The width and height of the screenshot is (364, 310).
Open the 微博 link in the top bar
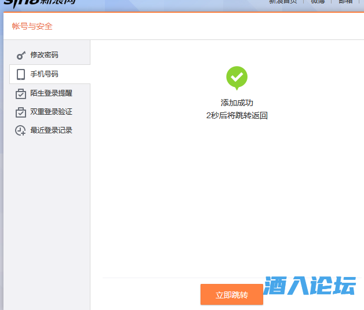click(318, 2)
